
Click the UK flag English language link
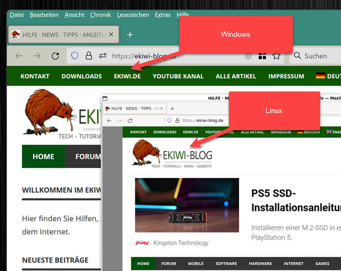tap(334, 132)
